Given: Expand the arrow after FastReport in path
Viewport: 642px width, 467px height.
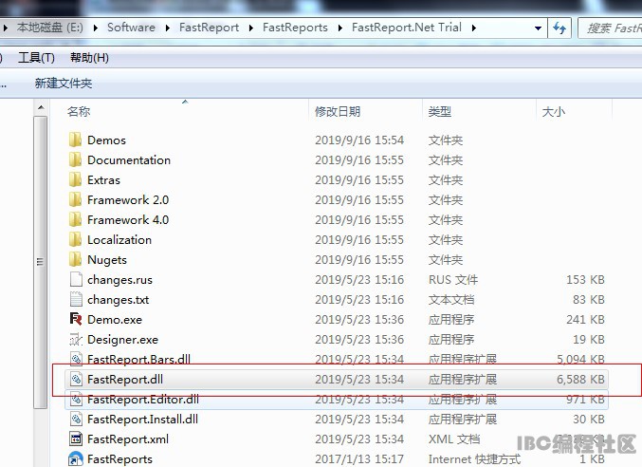Looking at the screenshot, I should [251, 28].
